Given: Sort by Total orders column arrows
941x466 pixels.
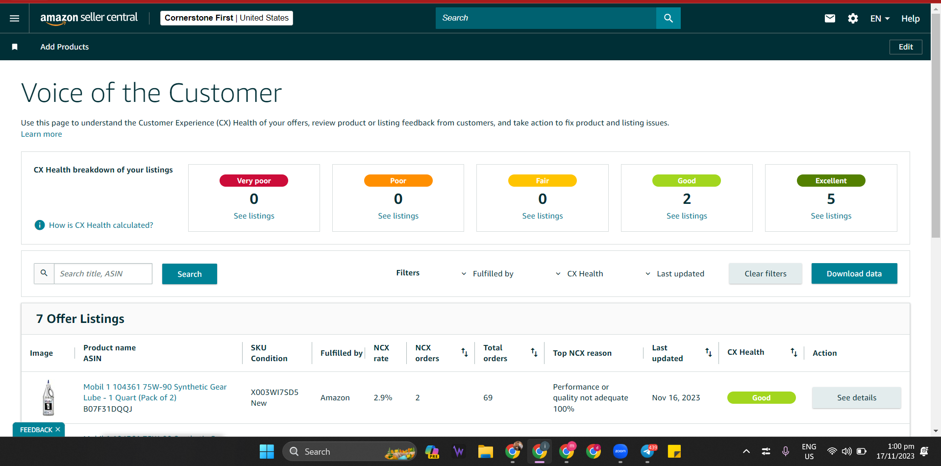Looking at the screenshot, I should click(x=534, y=352).
